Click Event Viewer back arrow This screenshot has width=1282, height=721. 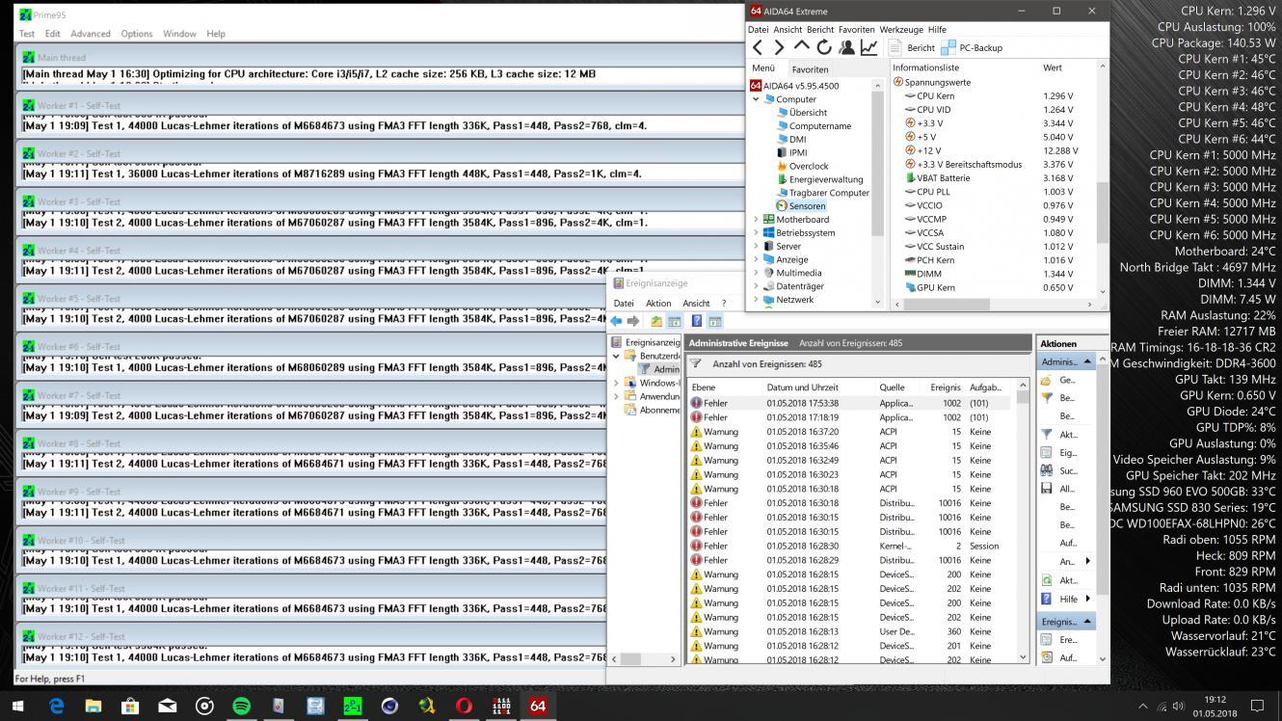pos(616,321)
